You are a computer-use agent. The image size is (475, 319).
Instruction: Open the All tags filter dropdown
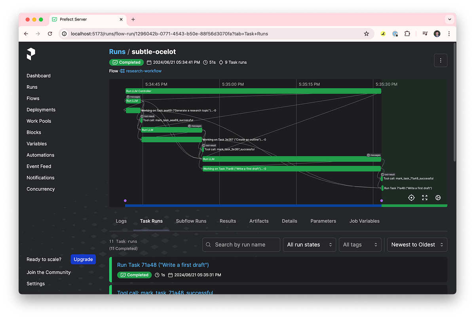coord(360,245)
